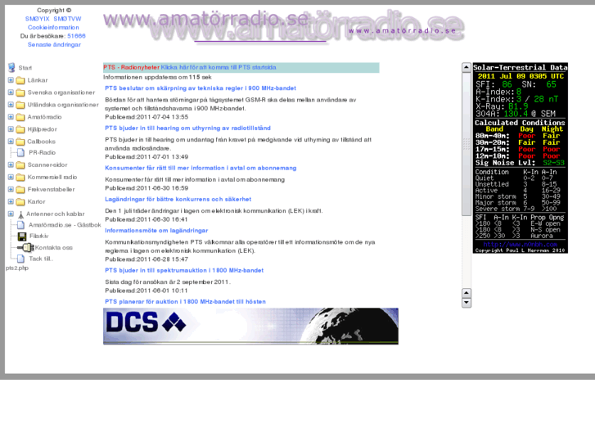Open Konsumenter får rätt till mer information article
595x446 pixels.
201,168
